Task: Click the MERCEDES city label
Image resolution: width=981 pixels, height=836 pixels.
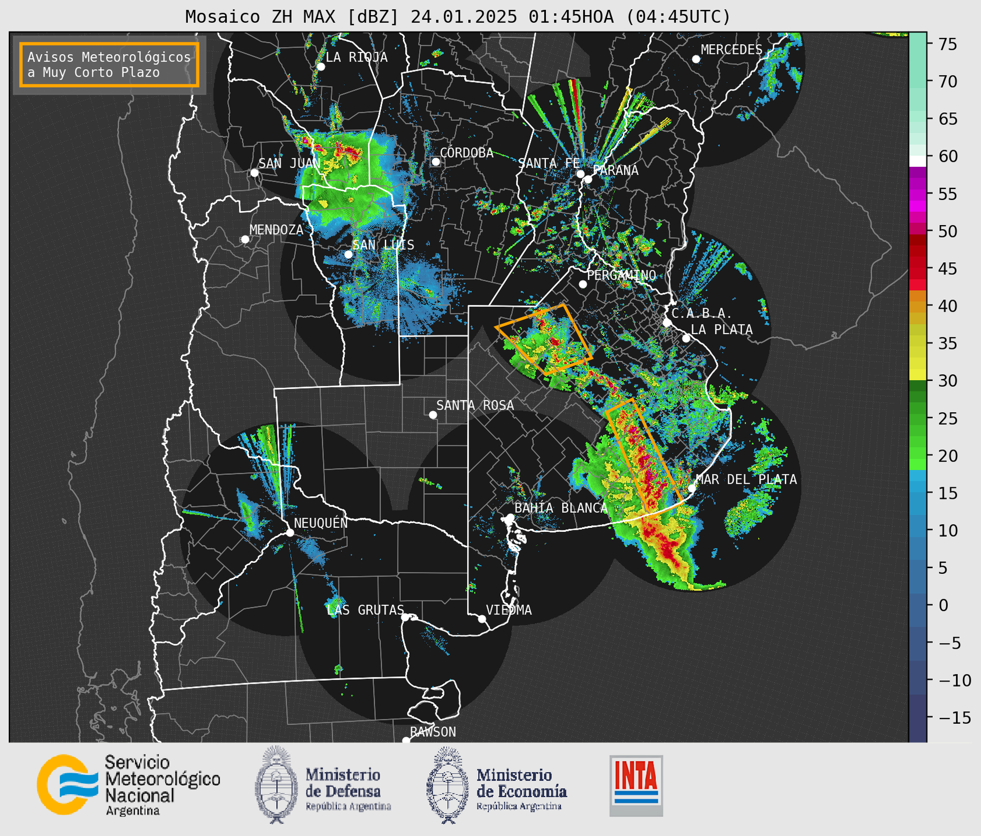Action: [732, 50]
